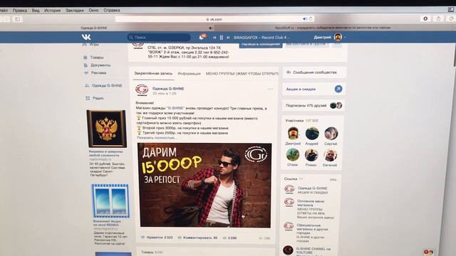Open Вы состоите в группе dropdown
Screen dimensions: 456x256
pyautogui.click(x=307, y=44)
